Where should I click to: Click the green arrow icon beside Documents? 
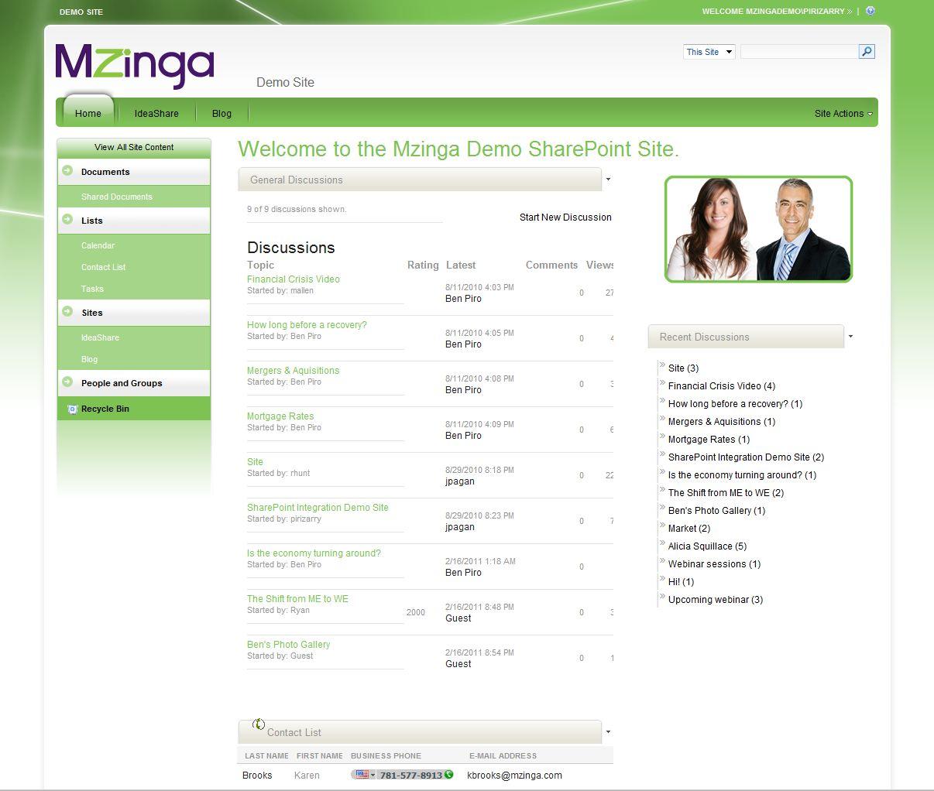68,171
